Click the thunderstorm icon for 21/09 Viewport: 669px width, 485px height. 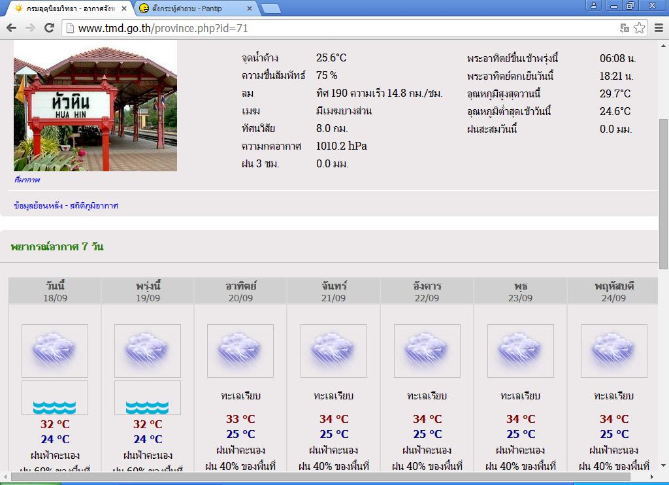(x=334, y=351)
